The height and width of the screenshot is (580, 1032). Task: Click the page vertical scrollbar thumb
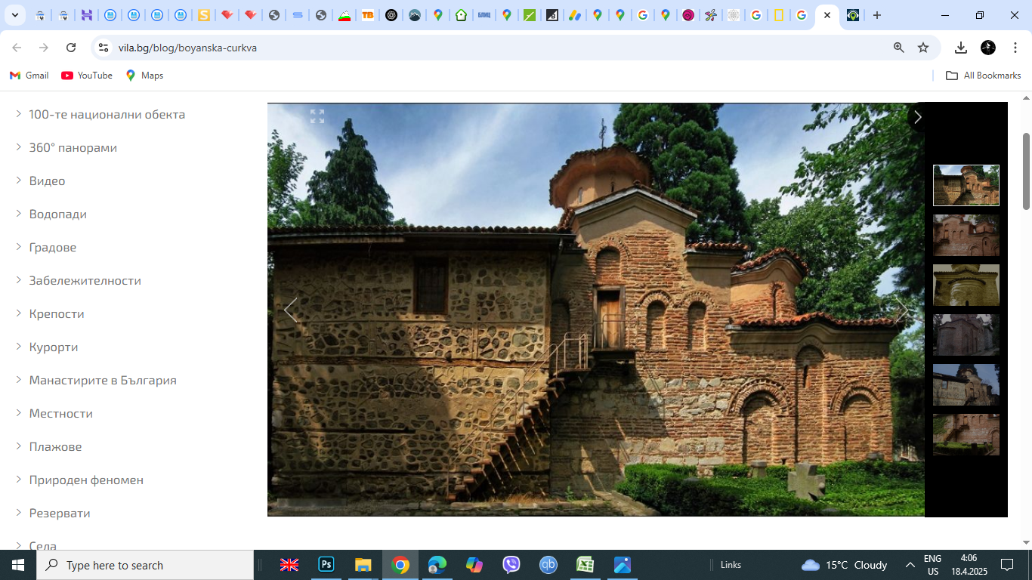1026,171
